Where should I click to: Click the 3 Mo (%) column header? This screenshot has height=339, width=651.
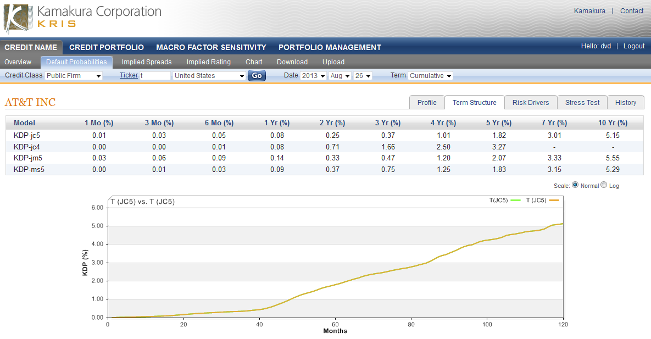coord(159,123)
